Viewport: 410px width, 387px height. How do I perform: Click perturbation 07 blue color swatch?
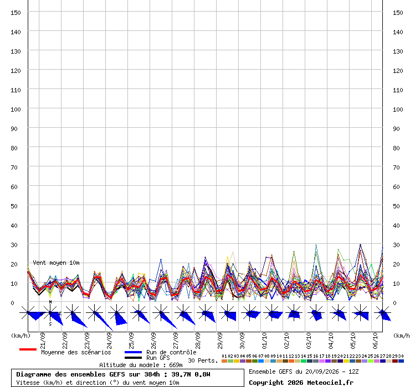(x=261, y=361)
